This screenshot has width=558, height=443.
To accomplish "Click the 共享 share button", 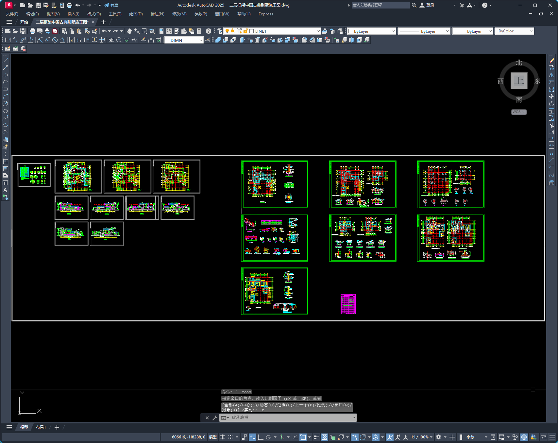I will point(111,5).
